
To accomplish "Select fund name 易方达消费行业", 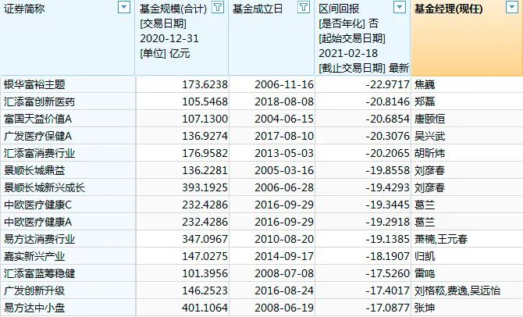I will pyautogui.click(x=39, y=239).
